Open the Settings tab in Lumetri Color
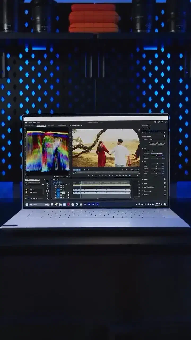Viewport: 191px width, 340px height. pos(148,128)
